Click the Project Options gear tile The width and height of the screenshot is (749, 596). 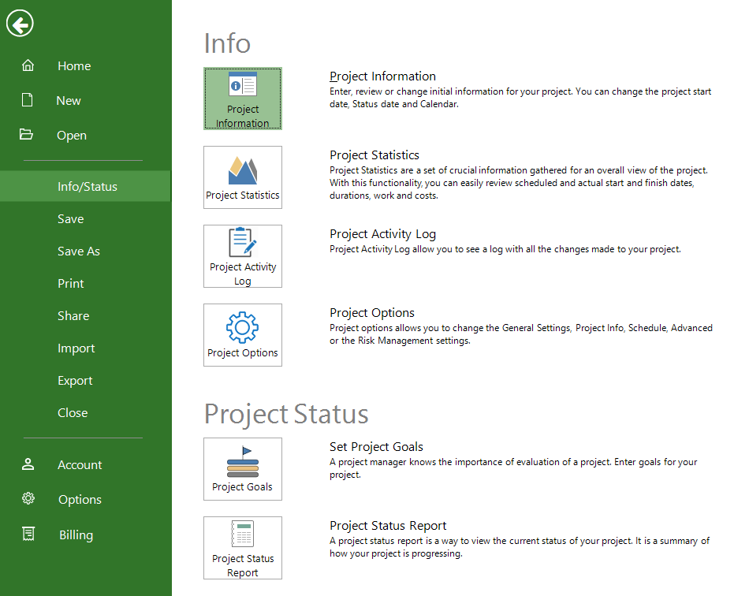coord(243,335)
